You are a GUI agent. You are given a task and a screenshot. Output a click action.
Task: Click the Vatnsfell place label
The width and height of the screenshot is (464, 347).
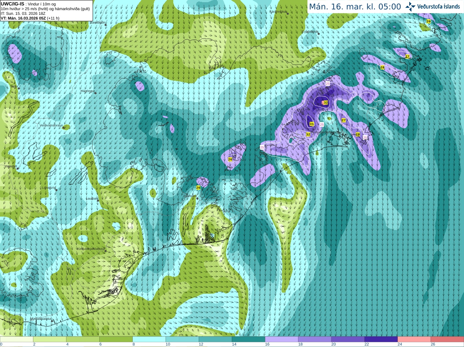10,166
